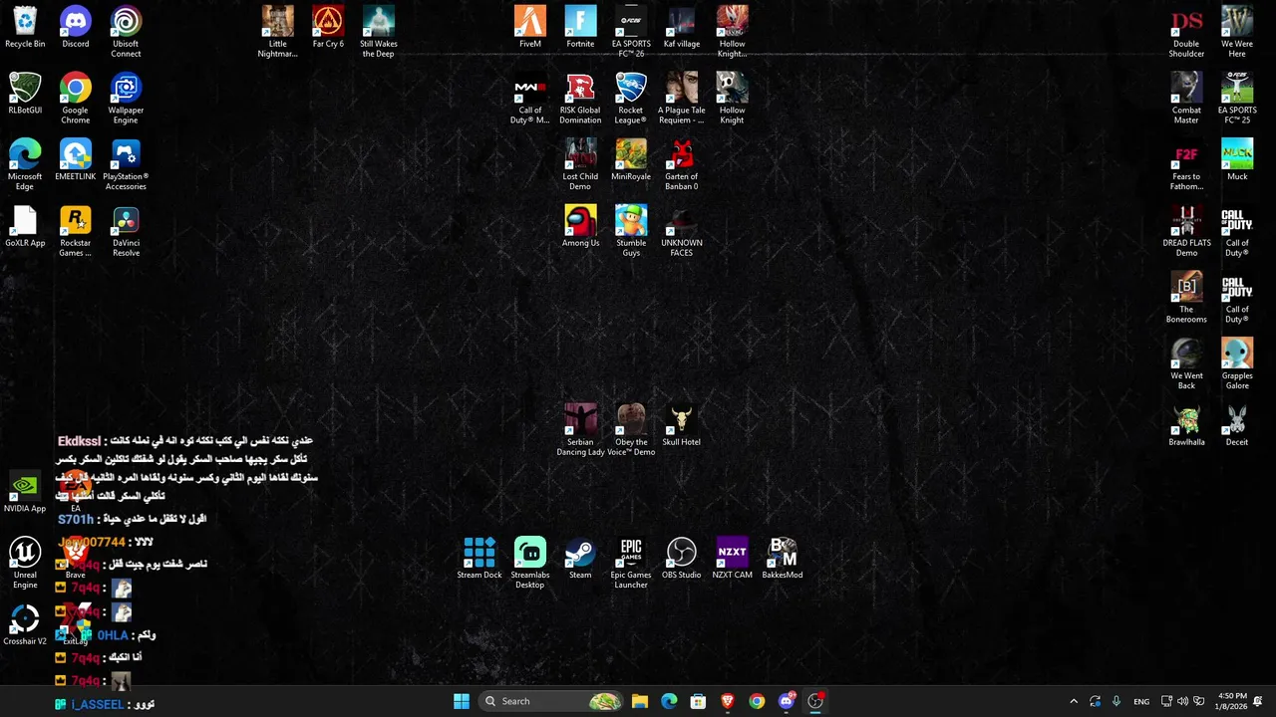This screenshot has height=717, width=1276.
Task: Select Obey the Voice Demo icon
Action: [631, 431]
